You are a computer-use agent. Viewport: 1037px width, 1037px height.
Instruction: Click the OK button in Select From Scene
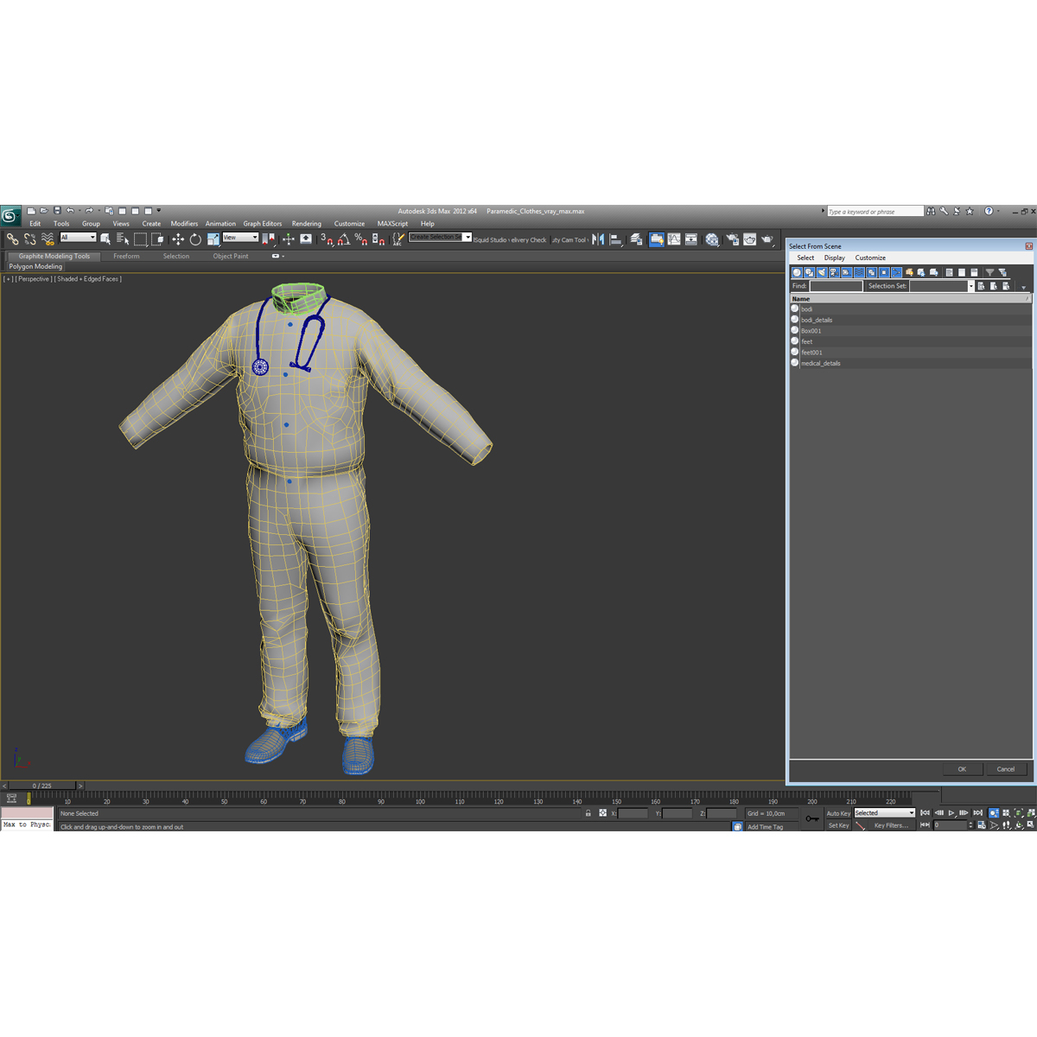click(x=962, y=768)
